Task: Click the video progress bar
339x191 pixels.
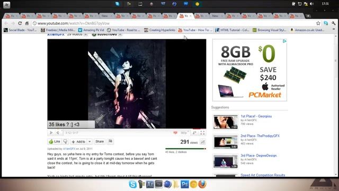Action: (x=127, y=129)
